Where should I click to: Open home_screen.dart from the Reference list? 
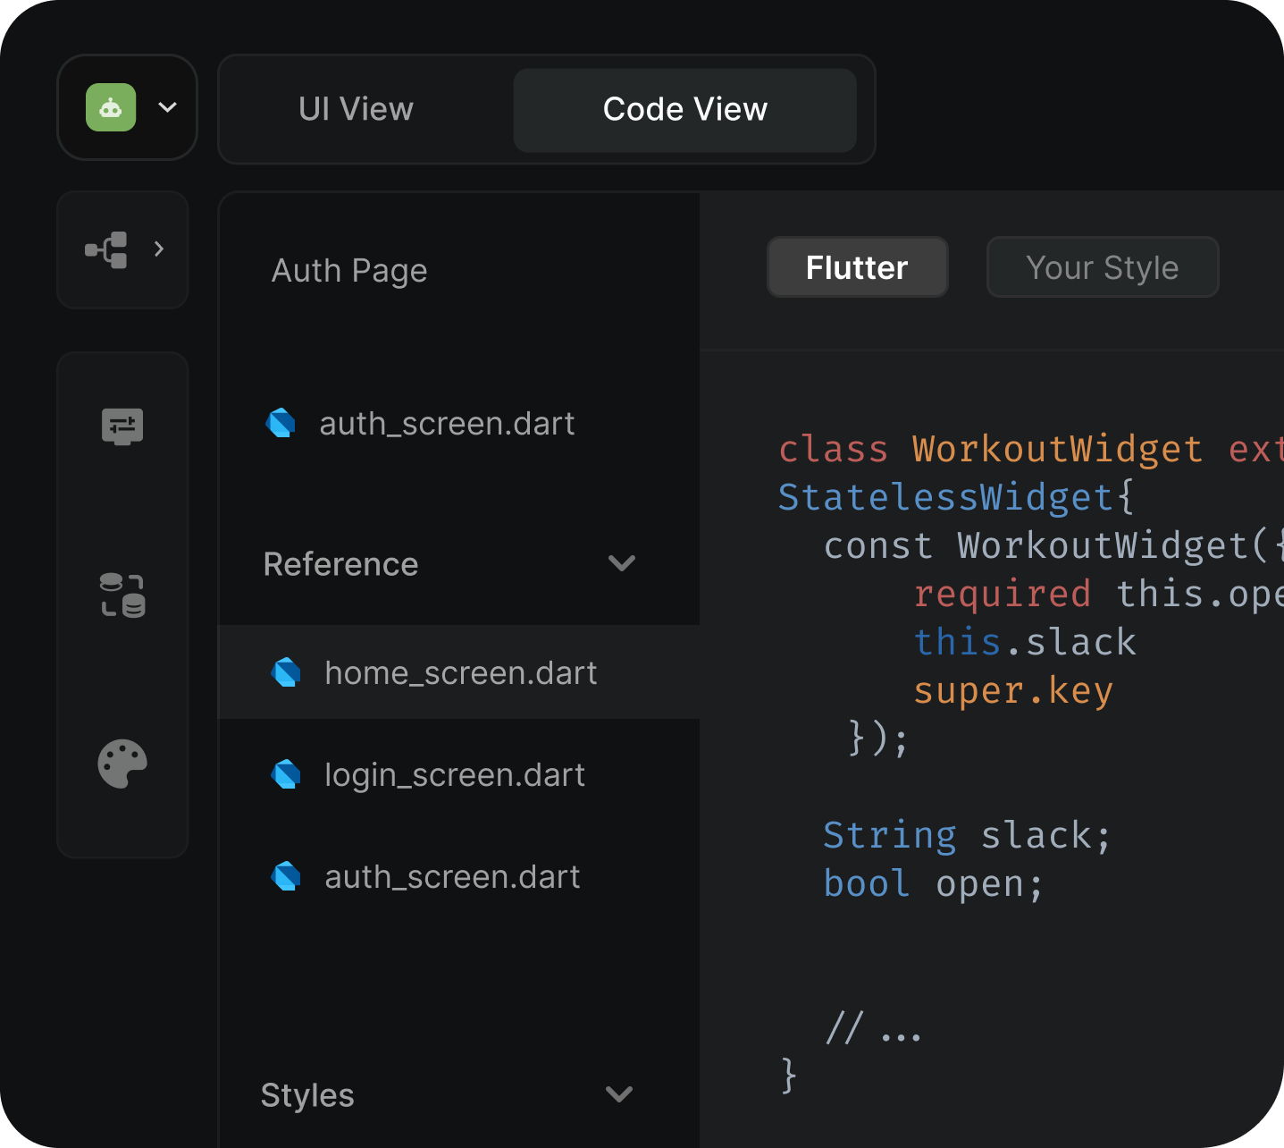(x=460, y=672)
